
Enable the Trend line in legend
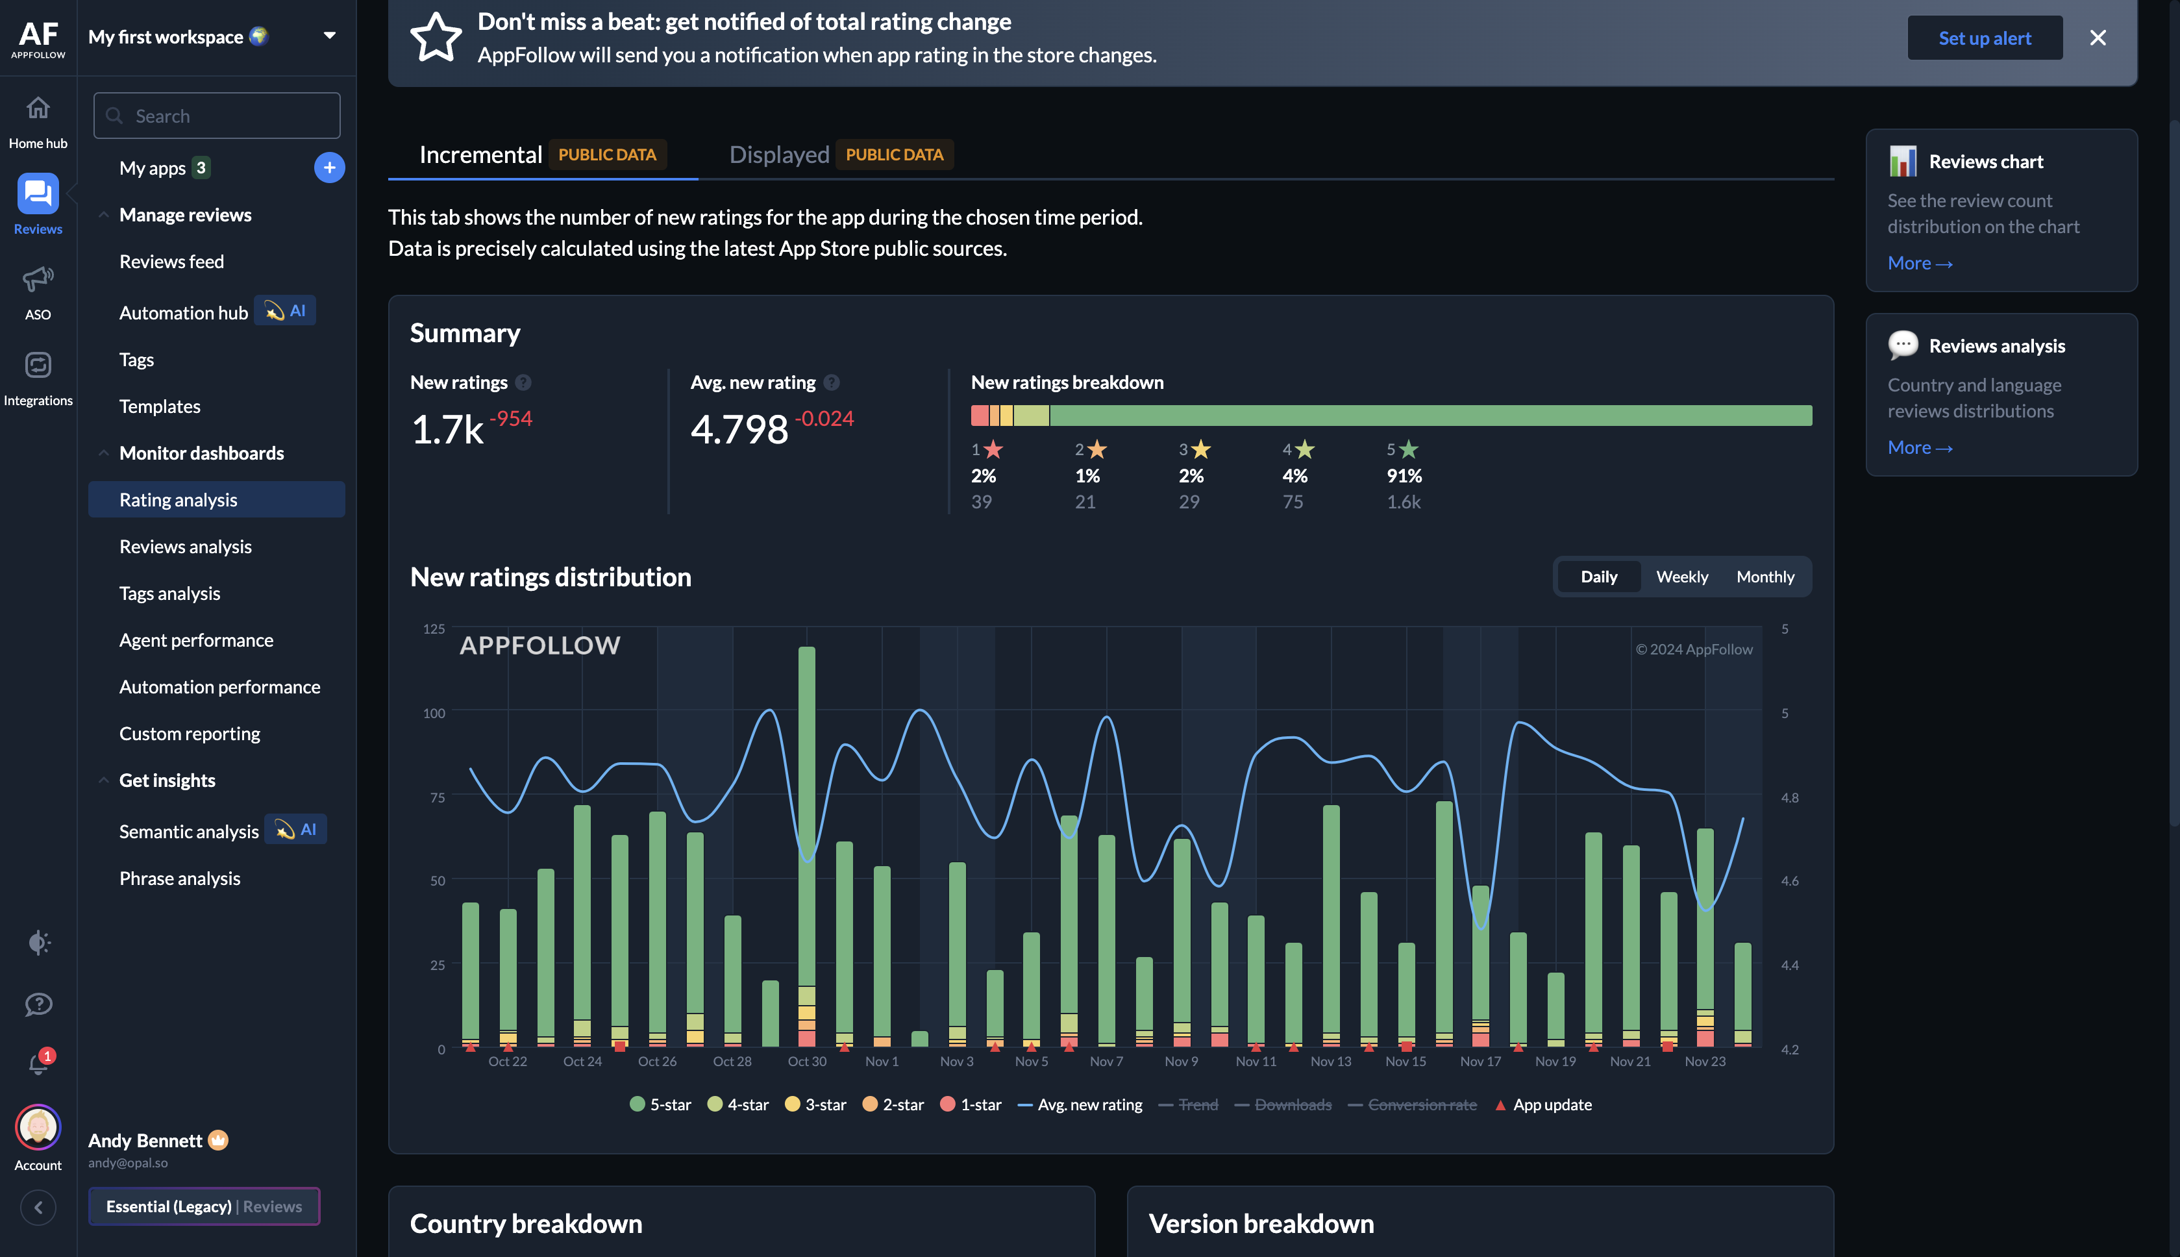1189,1105
